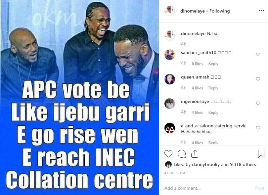Screen dimensions: 268x195
Task: Save the post with the bookmark icon
Action: (261, 153)
